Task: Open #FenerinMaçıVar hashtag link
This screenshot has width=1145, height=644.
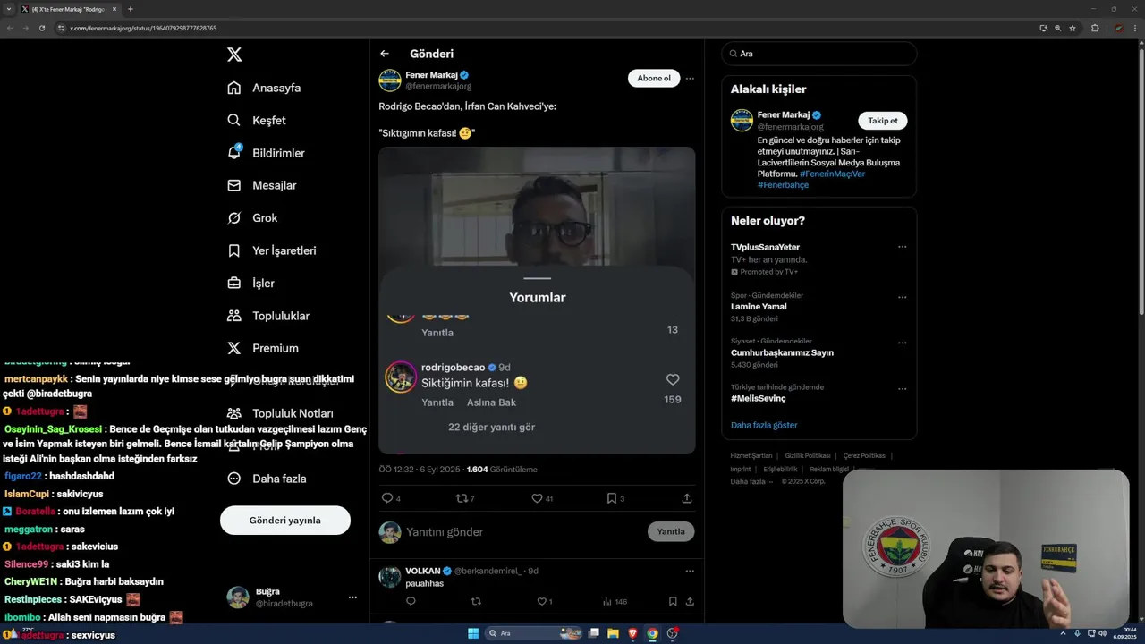Action: pos(832,174)
